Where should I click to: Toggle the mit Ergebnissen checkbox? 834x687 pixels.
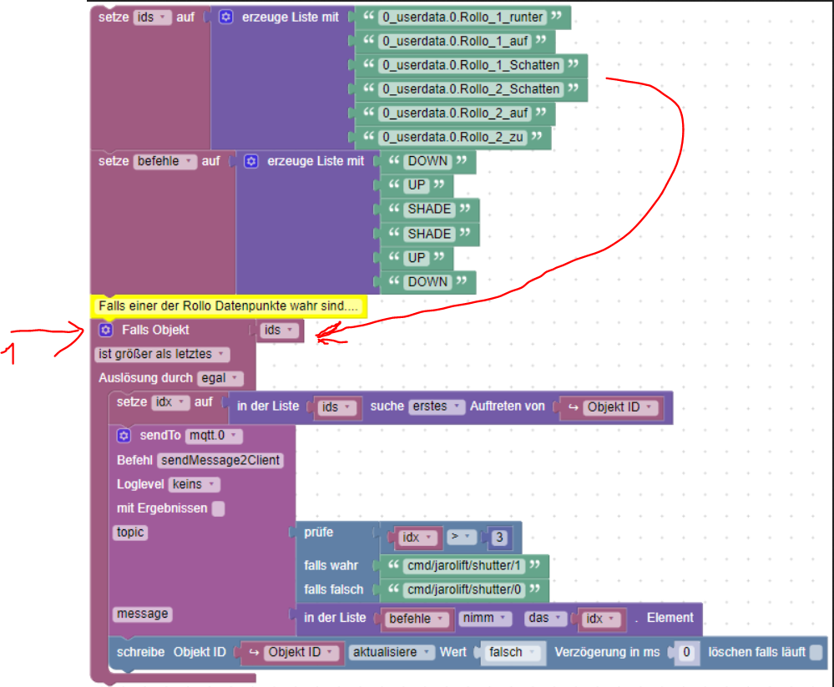pos(218,509)
